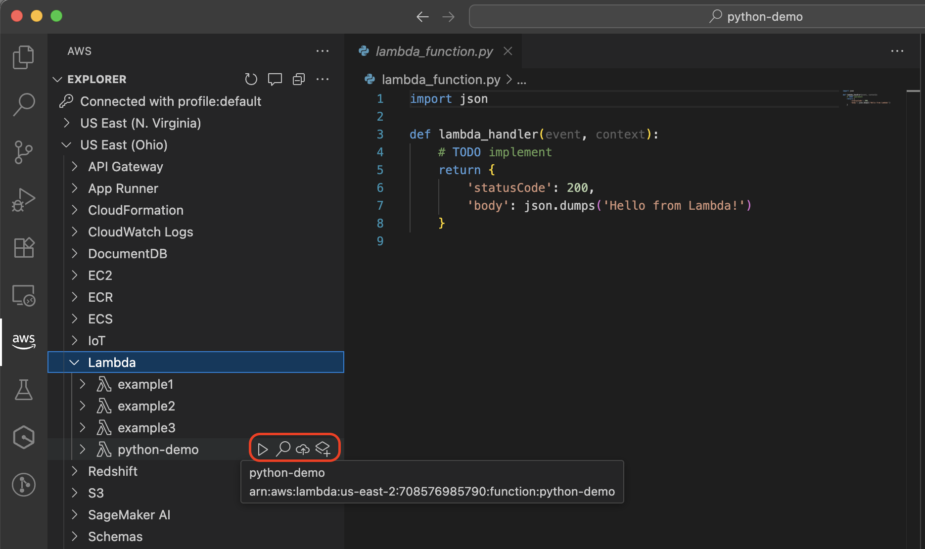
Task: Search logs for python-demo function
Action: pos(283,449)
